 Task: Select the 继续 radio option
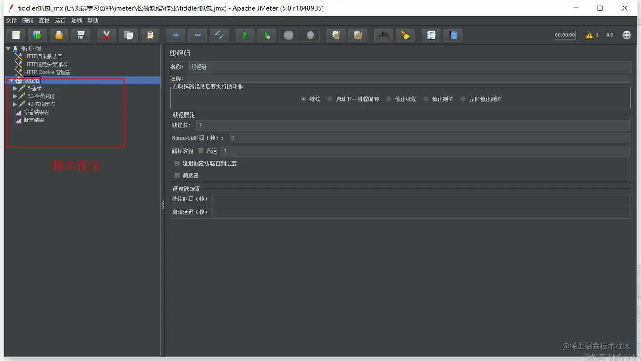[304, 99]
